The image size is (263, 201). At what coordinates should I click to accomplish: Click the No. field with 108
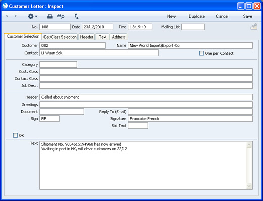pos(55,27)
